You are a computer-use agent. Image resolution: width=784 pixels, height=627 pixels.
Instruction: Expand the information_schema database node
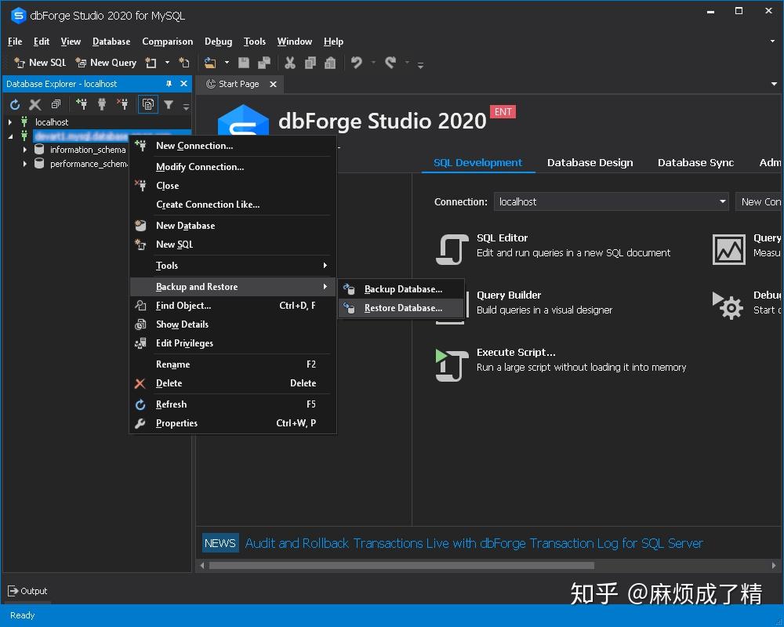pyautogui.click(x=24, y=149)
